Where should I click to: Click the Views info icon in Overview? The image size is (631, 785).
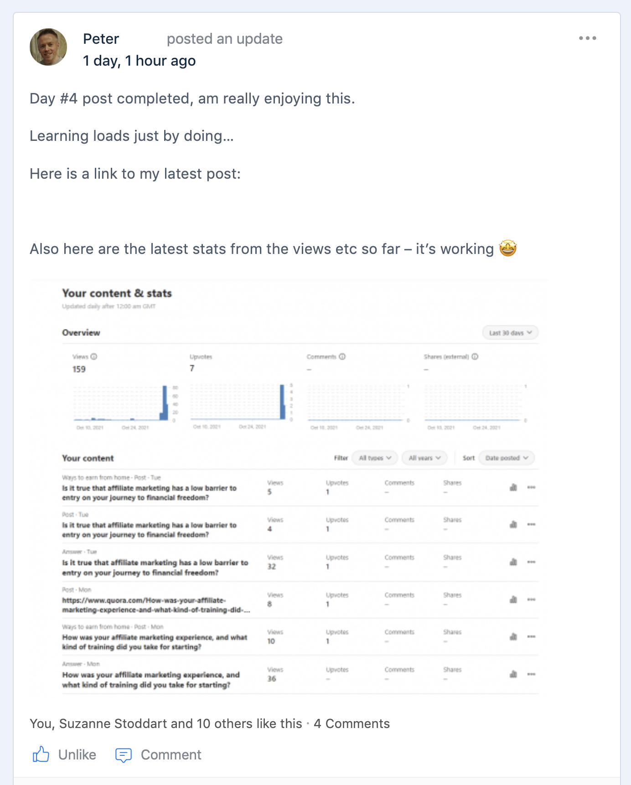pyautogui.click(x=94, y=356)
